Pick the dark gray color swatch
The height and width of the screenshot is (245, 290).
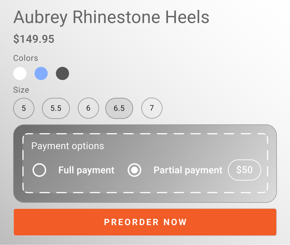62,73
